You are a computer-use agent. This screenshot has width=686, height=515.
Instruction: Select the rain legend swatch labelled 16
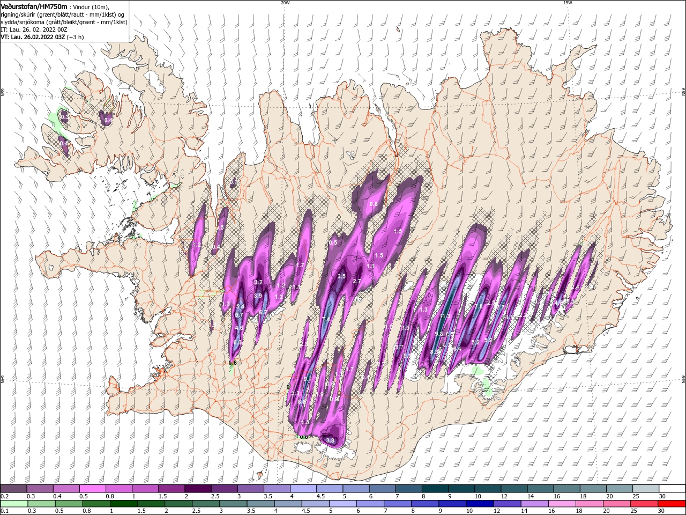pos(562,504)
